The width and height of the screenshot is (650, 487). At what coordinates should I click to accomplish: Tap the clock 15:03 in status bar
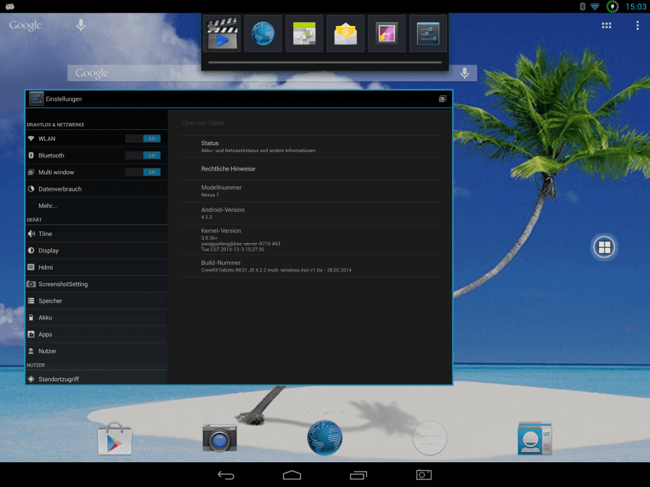[635, 6]
